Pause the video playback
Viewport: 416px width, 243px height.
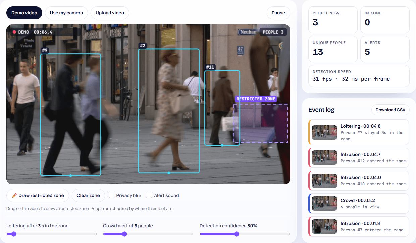click(278, 13)
